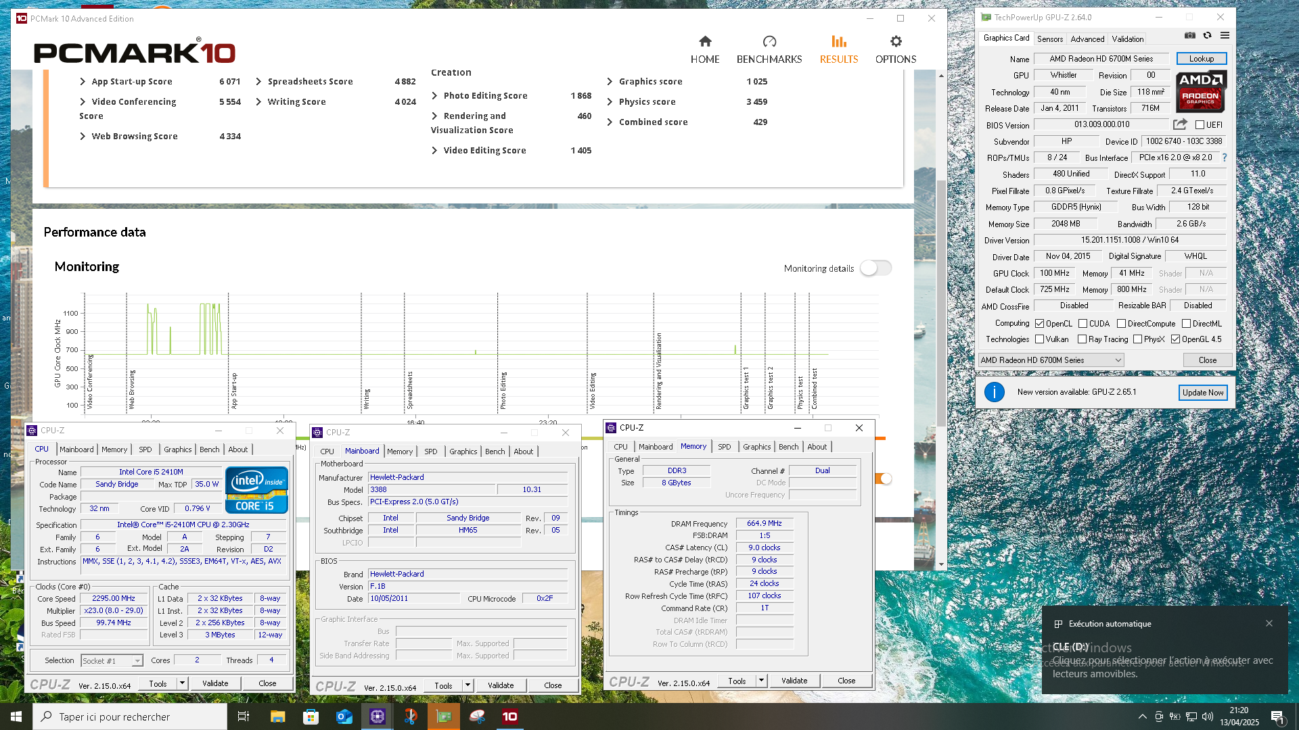Toggle the CUDA checkbox
The image size is (1299, 730).
[1082, 324]
